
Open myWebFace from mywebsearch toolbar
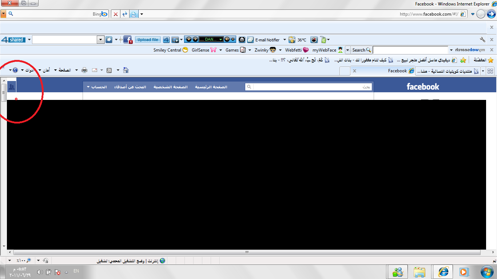[x=328, y=50]
